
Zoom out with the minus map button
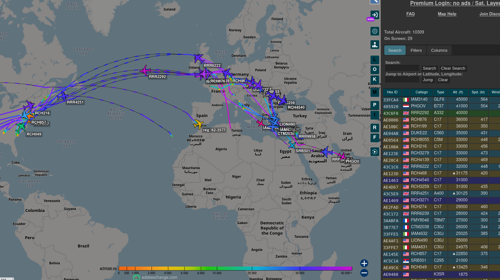(364, 273)
